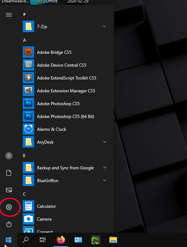Click the Adobe Extension Manager CS5 icon
This screenshot has width=187, height=247.
click(x=28, y=91)
